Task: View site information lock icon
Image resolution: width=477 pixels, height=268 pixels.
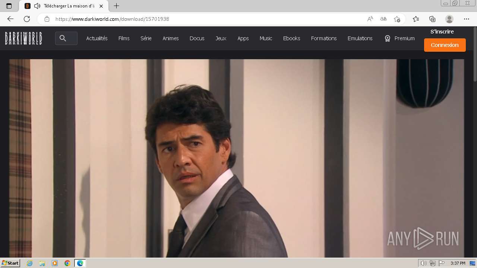Action: click(47, 19)
